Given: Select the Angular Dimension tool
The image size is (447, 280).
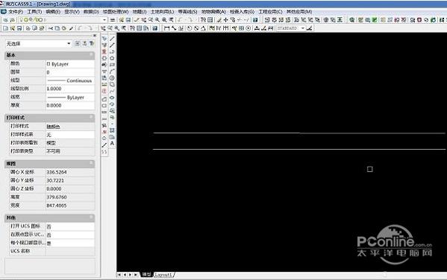Looking at the screenshot, I should pyautogui.click(x=203, y=28).
